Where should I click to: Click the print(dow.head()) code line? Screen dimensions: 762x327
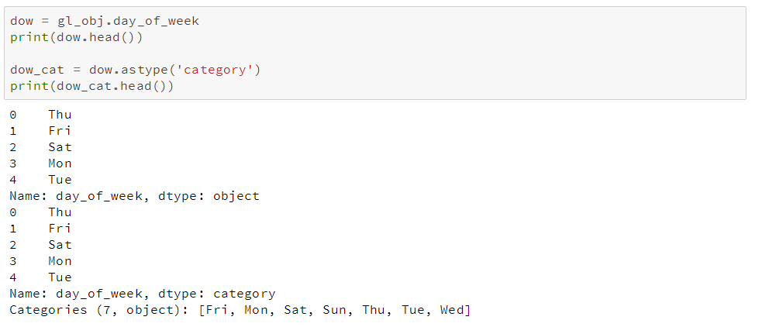click(76, 37)
